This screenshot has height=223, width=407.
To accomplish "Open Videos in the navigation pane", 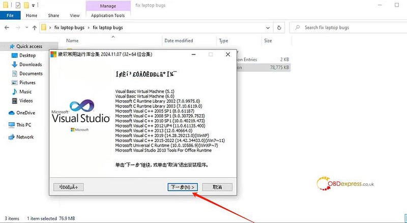I will pyautogui.click(x=26, y=101).
